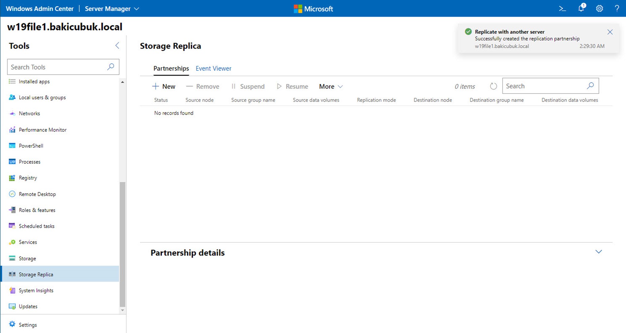Click the Tools list scrollbar thumb

[x=122, y=244]
